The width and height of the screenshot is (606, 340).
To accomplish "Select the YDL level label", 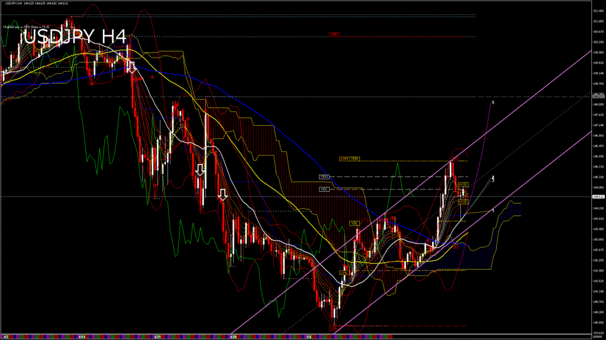I will click(354, 223).
